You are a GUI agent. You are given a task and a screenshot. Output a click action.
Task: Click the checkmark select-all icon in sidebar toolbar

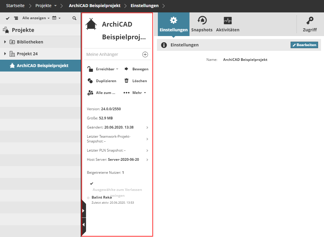click(8, 18)
